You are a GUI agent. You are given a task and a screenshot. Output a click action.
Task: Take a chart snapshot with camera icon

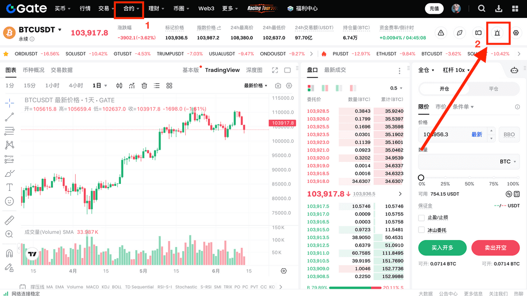coord(278,86)
